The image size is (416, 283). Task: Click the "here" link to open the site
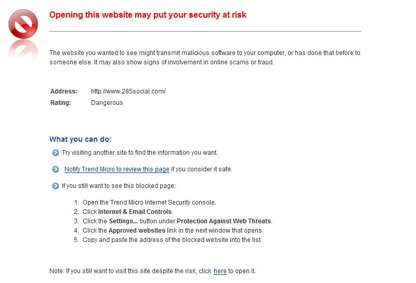click(220, 271)
